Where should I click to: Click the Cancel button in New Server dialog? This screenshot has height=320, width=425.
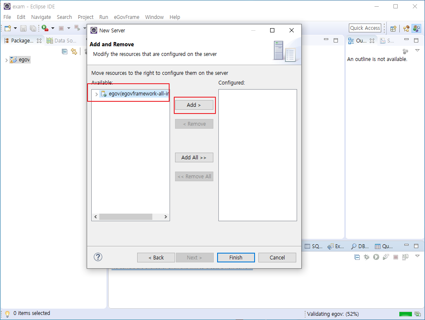pyautogui.click(x=277, y=257)
